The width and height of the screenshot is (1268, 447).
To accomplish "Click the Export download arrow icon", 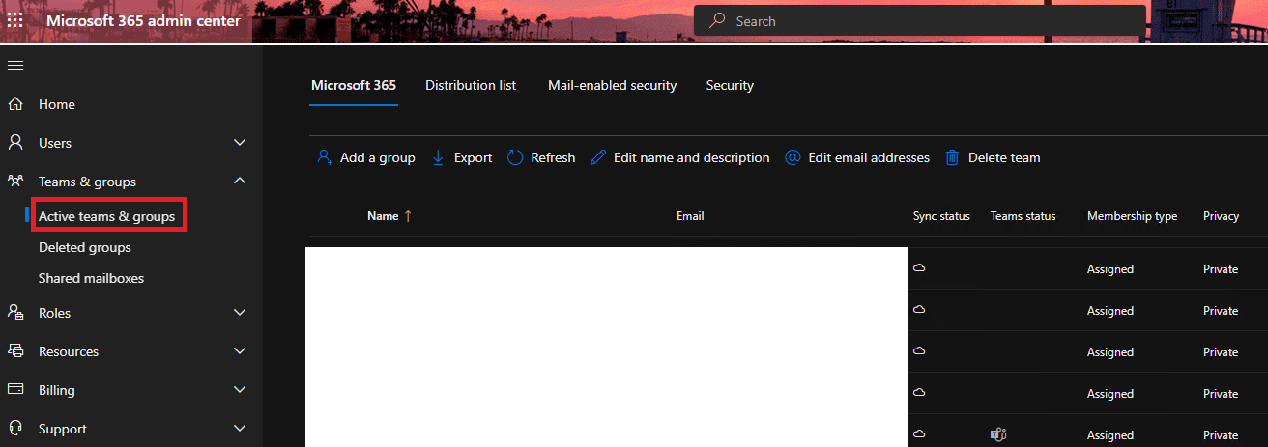I will (x=438, y=157).
